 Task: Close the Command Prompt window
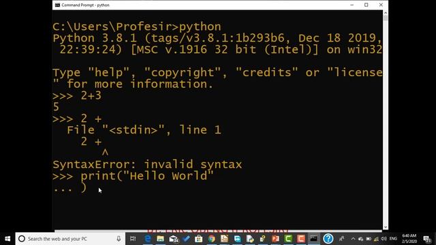coord(381,5)
